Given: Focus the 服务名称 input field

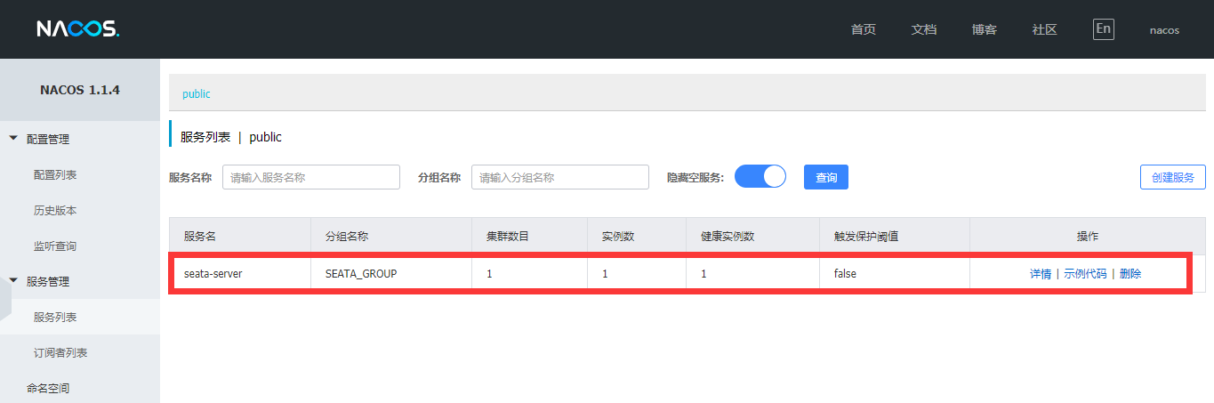Looking at the screenshot, I should [310, 177].
